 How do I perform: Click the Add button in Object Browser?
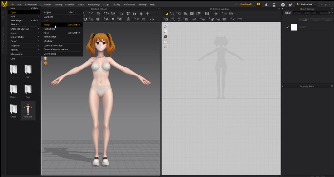[x=303, y=20]
